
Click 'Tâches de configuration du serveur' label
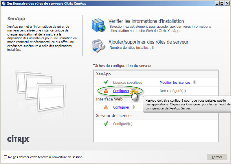[122, 66]
